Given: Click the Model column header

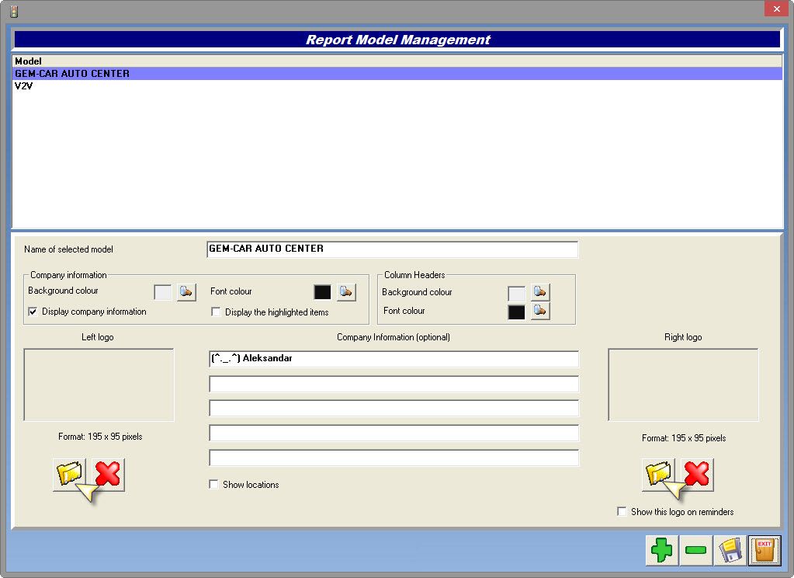Looking at the screenshot, I should [397, 61].
